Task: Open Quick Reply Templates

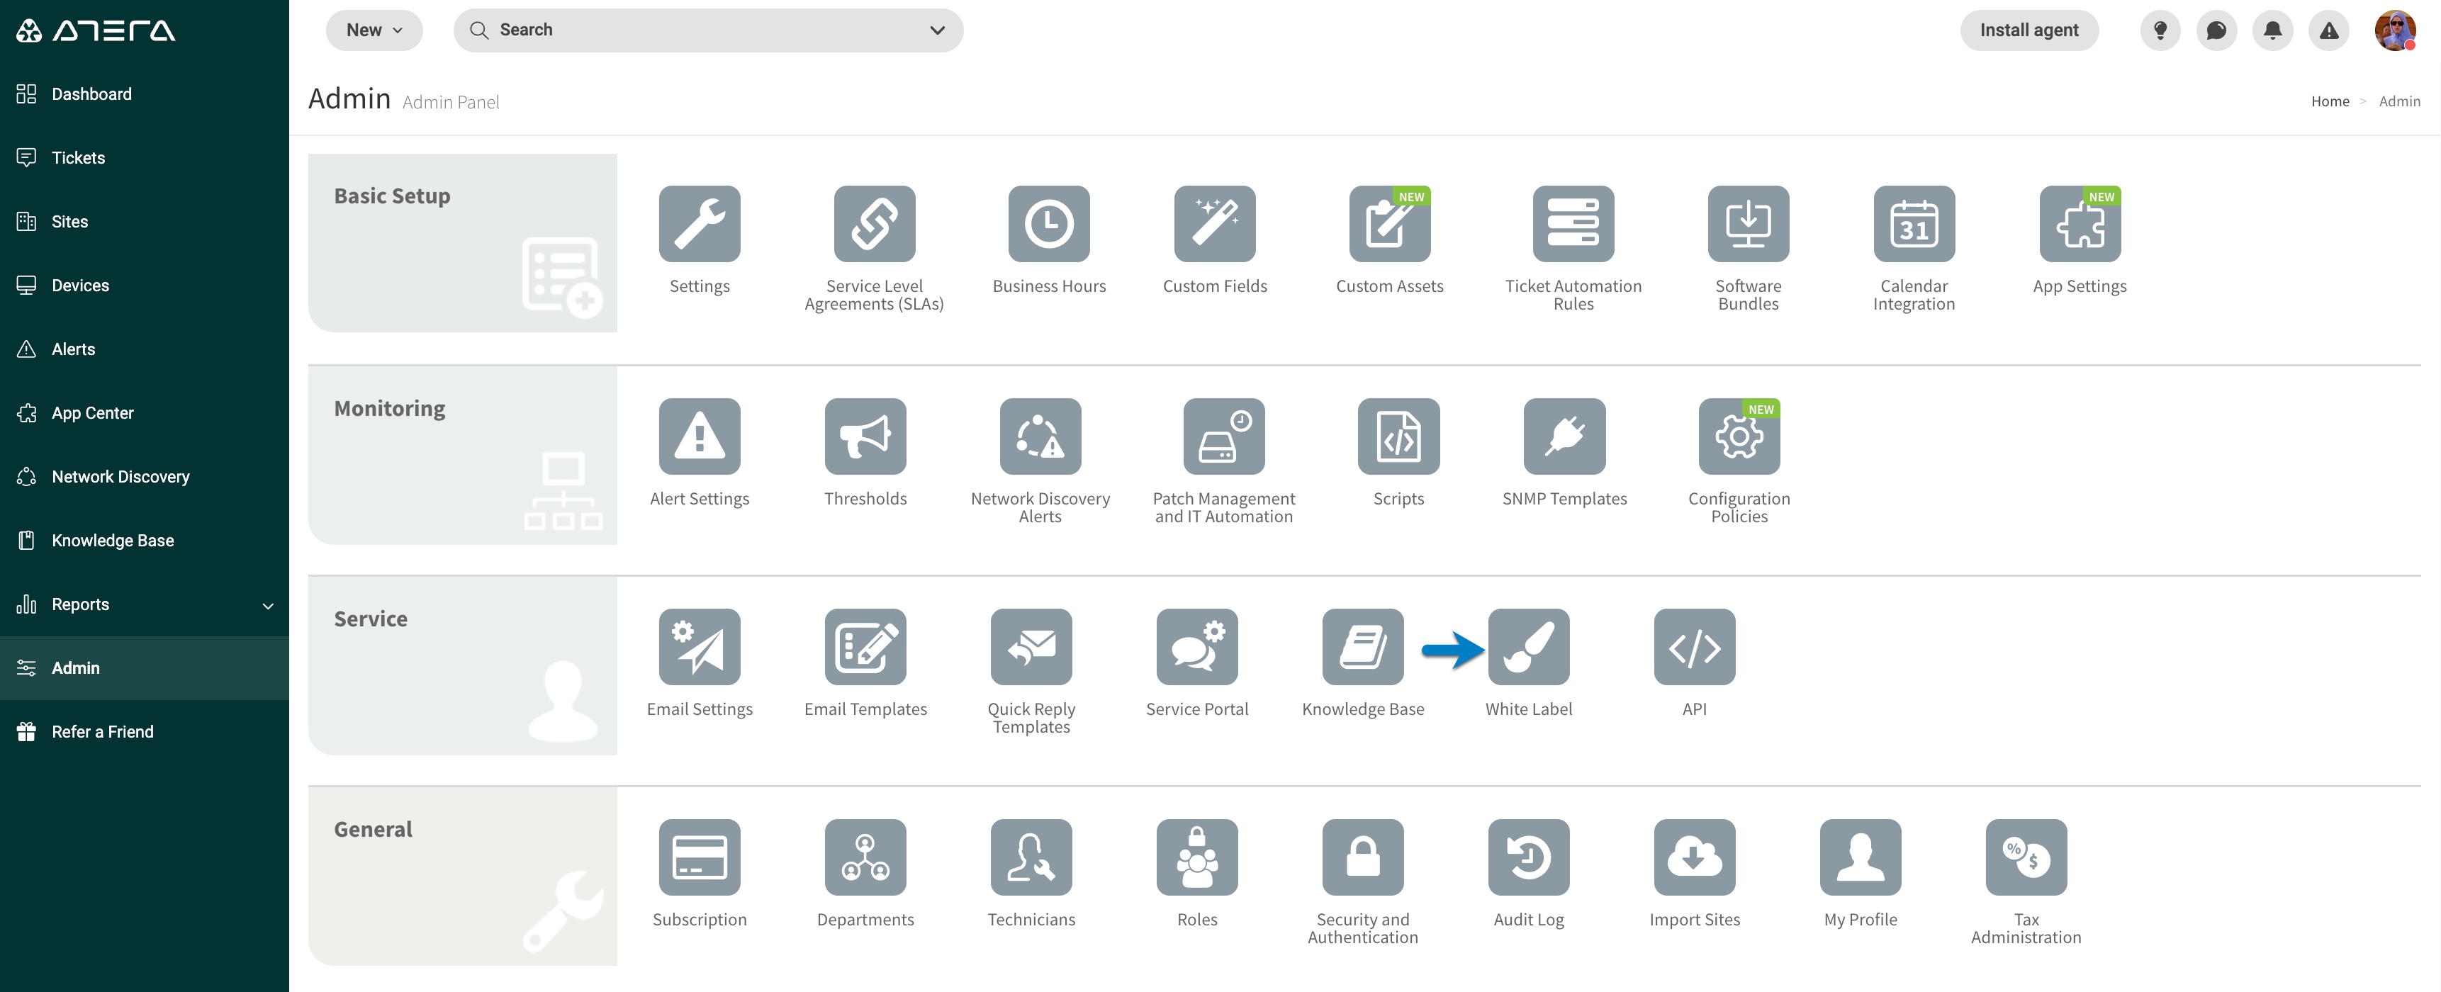Action: 1031,646
